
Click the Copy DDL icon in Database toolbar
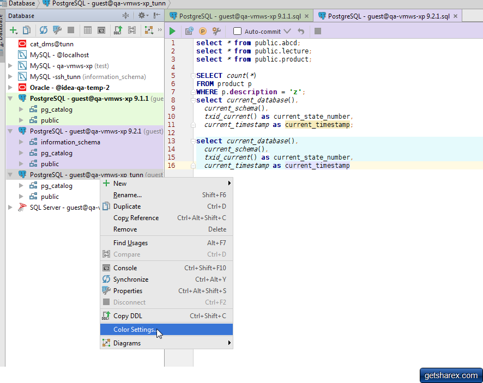tap(118, 30)
